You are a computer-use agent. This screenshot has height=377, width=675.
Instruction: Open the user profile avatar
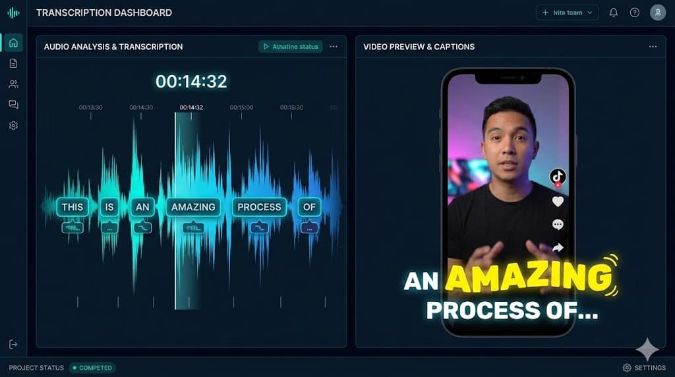(657, 13)
